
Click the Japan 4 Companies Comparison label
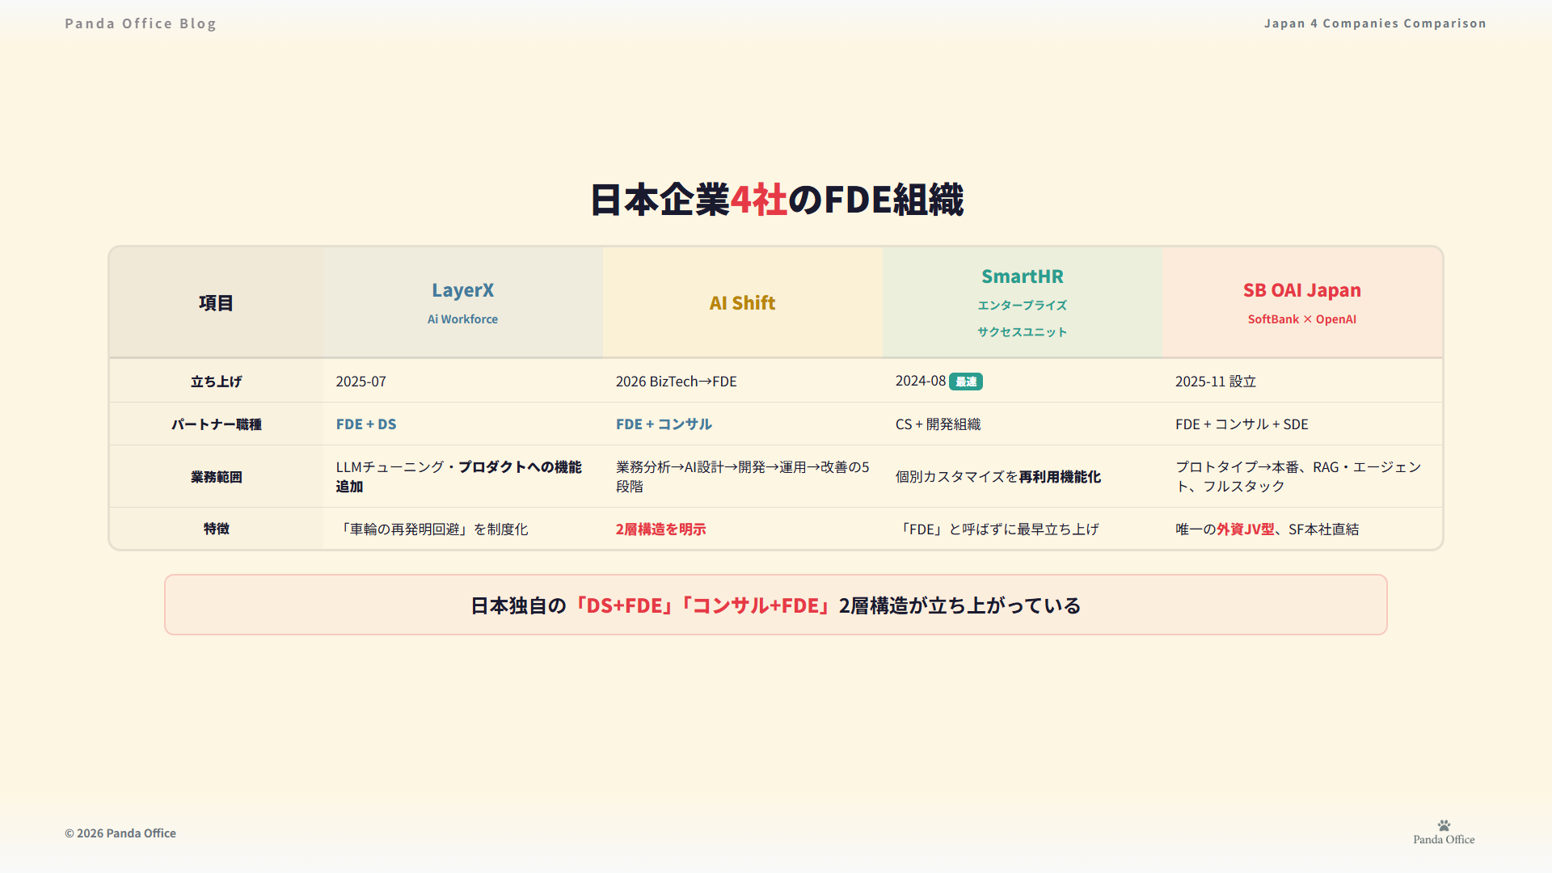pos(1375,23)
